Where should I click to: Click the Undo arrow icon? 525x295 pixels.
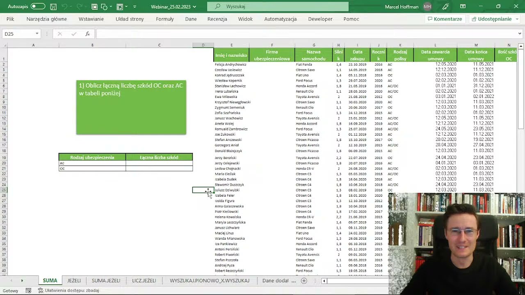[x=64, y=7]
